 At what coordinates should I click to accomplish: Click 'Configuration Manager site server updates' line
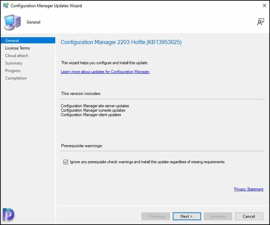[95, 106]
